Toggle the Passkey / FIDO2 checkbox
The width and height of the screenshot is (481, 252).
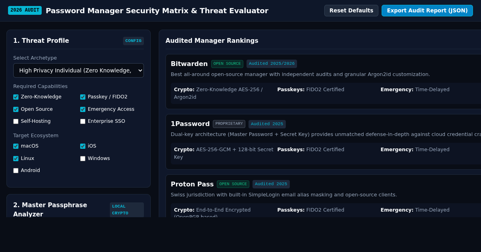[x=83, y=97]
